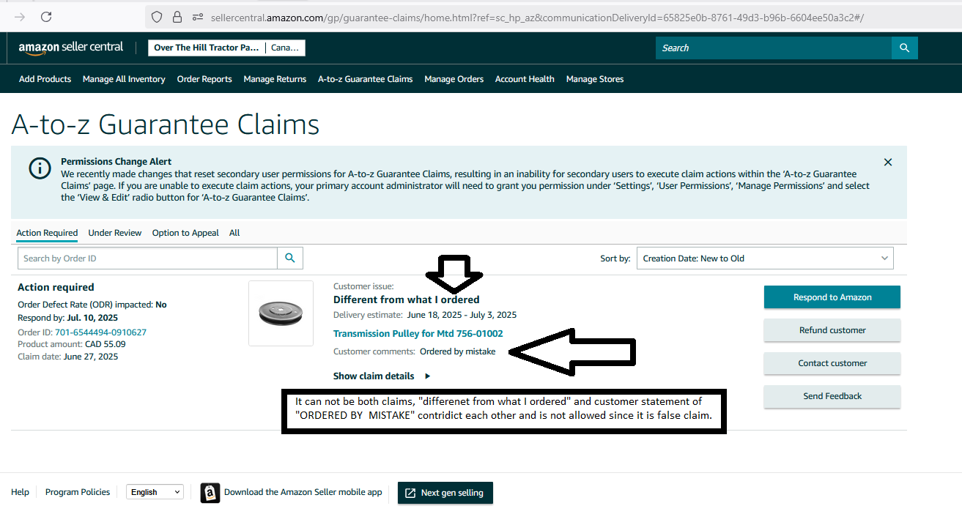This screenshot has width=962, height=525.
Task: Go to Manage Returns
Action: tap(275, 79)
